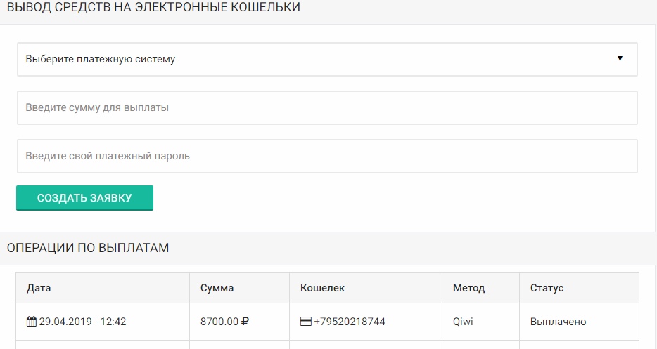Select the Сумма column header
Image resolution: width=657 pixels, height=349 pixels.
click(217, 288)
